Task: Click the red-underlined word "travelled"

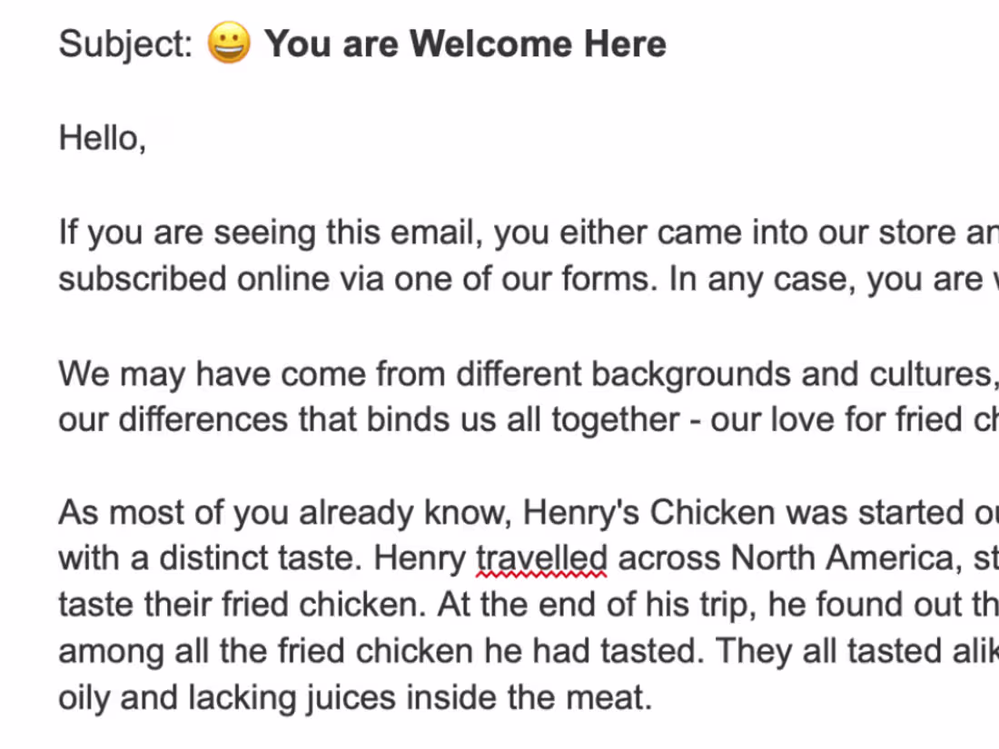Action: click(x=541, y=558)
